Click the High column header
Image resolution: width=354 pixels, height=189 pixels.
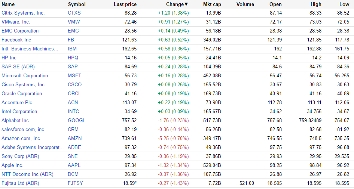[x=316, y=4]
